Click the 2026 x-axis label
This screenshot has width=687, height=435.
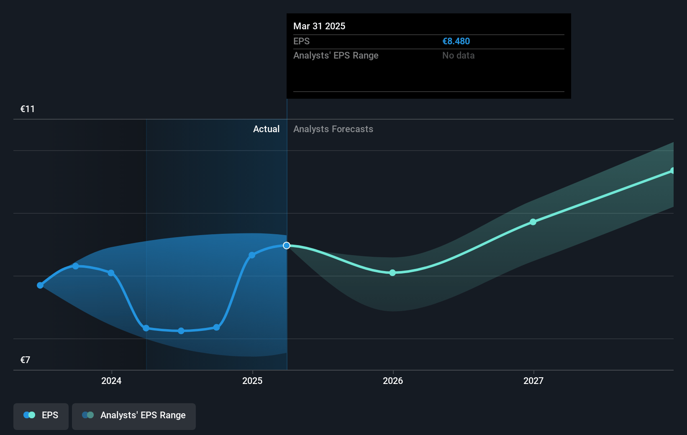click(x=393, y=381)
